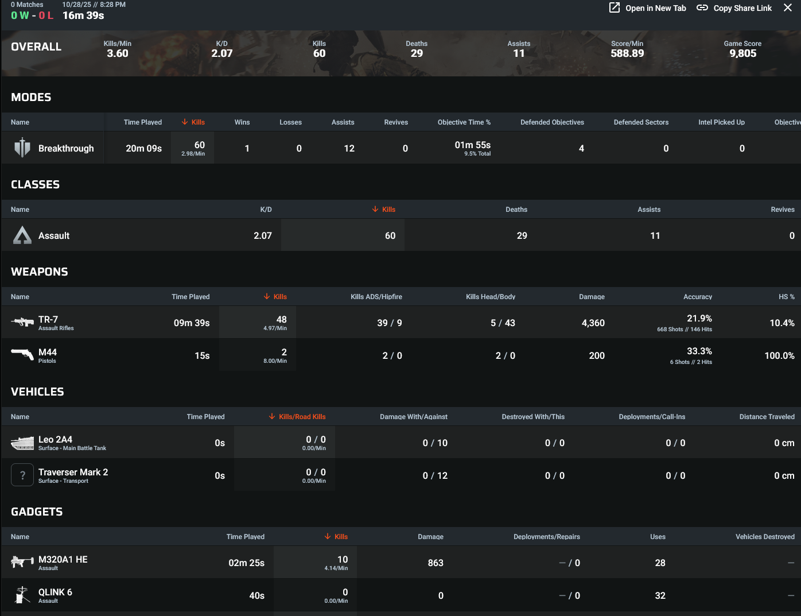
Task: Sort Gadgets table by Damage
Action: [430, 537]
